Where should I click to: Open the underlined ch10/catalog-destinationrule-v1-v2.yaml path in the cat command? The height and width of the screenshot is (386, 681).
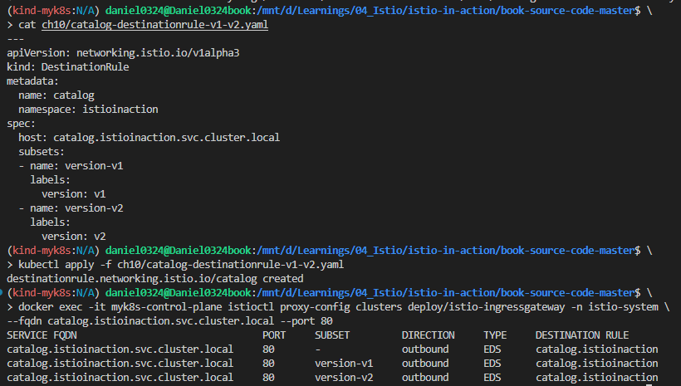click(x=154, y=25)
